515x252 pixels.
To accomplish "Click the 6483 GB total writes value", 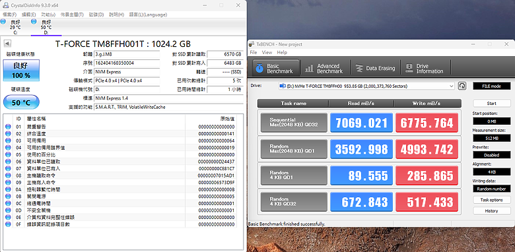I will 225,63.
